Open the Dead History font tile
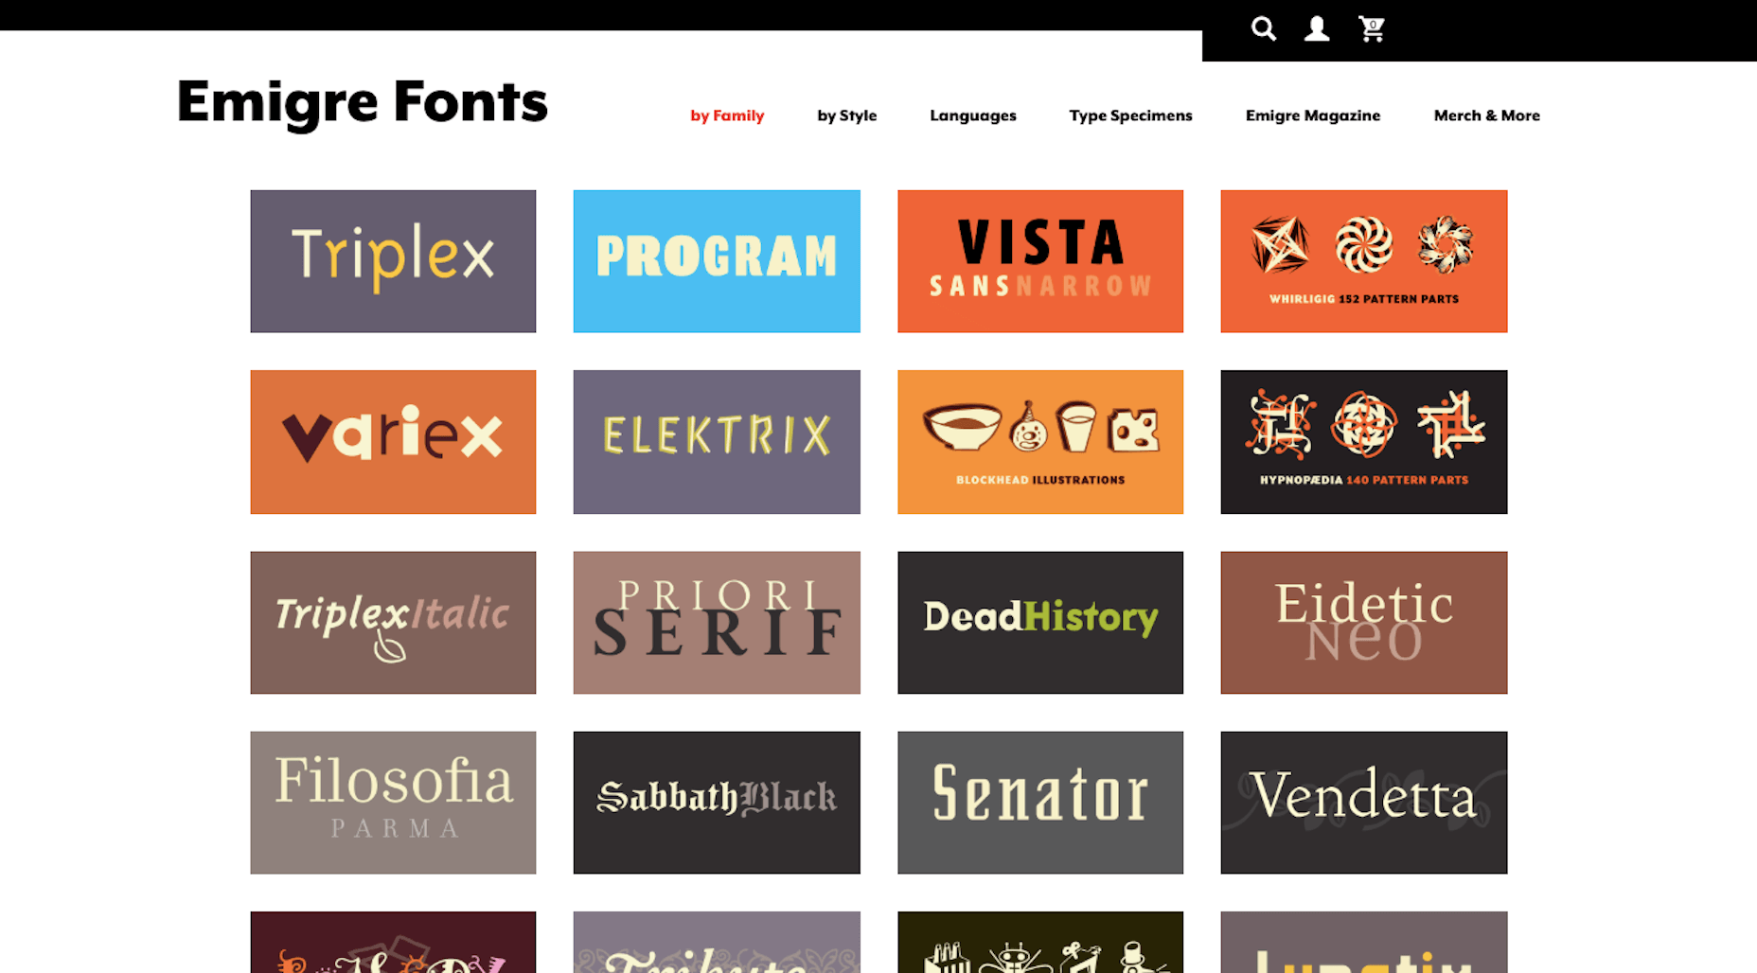Viewport: 1757px width, 973px height. click(1039, 623)
